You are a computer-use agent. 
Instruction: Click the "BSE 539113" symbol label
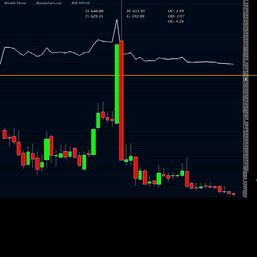pyautogui.click(x=81, y=3)
